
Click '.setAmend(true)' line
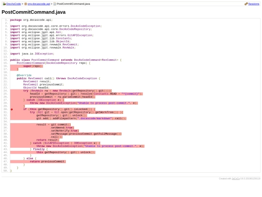(62, 127)
